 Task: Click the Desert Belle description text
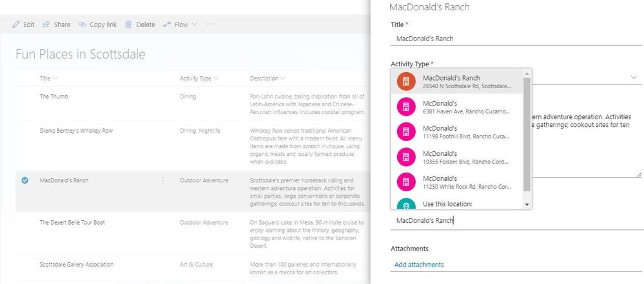pyautogui.click(x=307, y=234)
